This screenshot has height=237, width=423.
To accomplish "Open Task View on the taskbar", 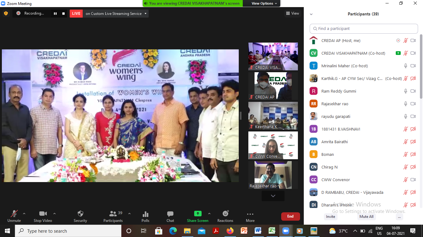I will click(144, 231).
